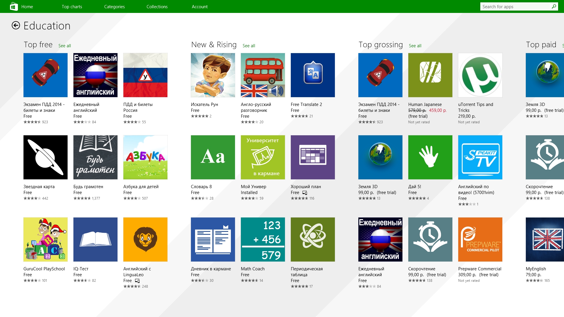The width and height of the screenshot is (564, 317).
Task: Open the Англо-русский разговорник bus icon
Action: click(x=263, y=75)
